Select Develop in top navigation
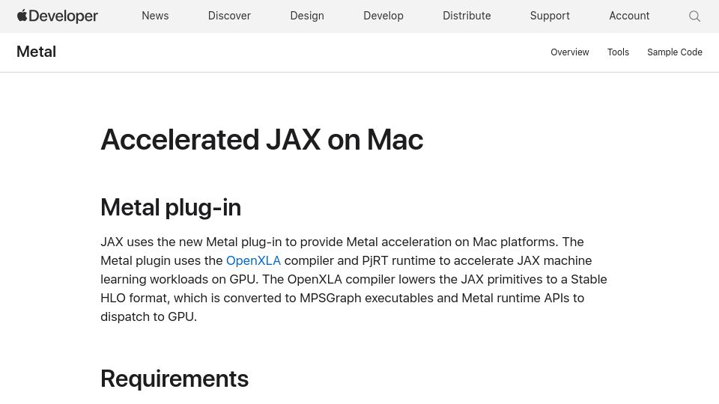The height and width of the screenshot is (404, 719). [383, 16]
